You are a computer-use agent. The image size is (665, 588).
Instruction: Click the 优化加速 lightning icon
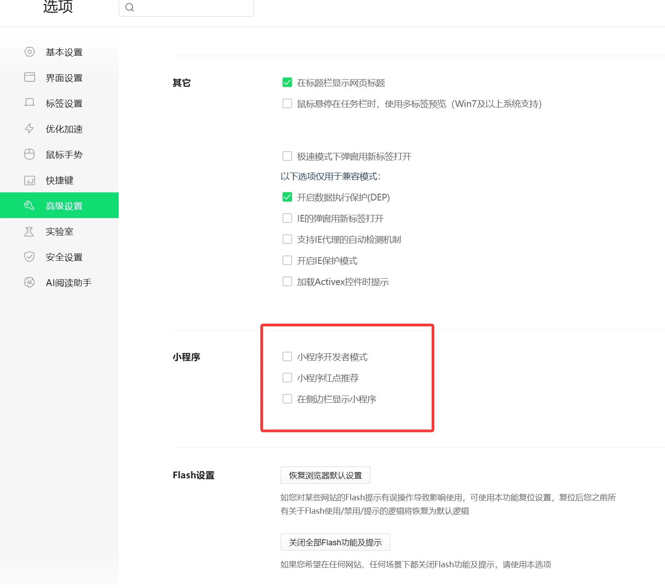point(29,129)
